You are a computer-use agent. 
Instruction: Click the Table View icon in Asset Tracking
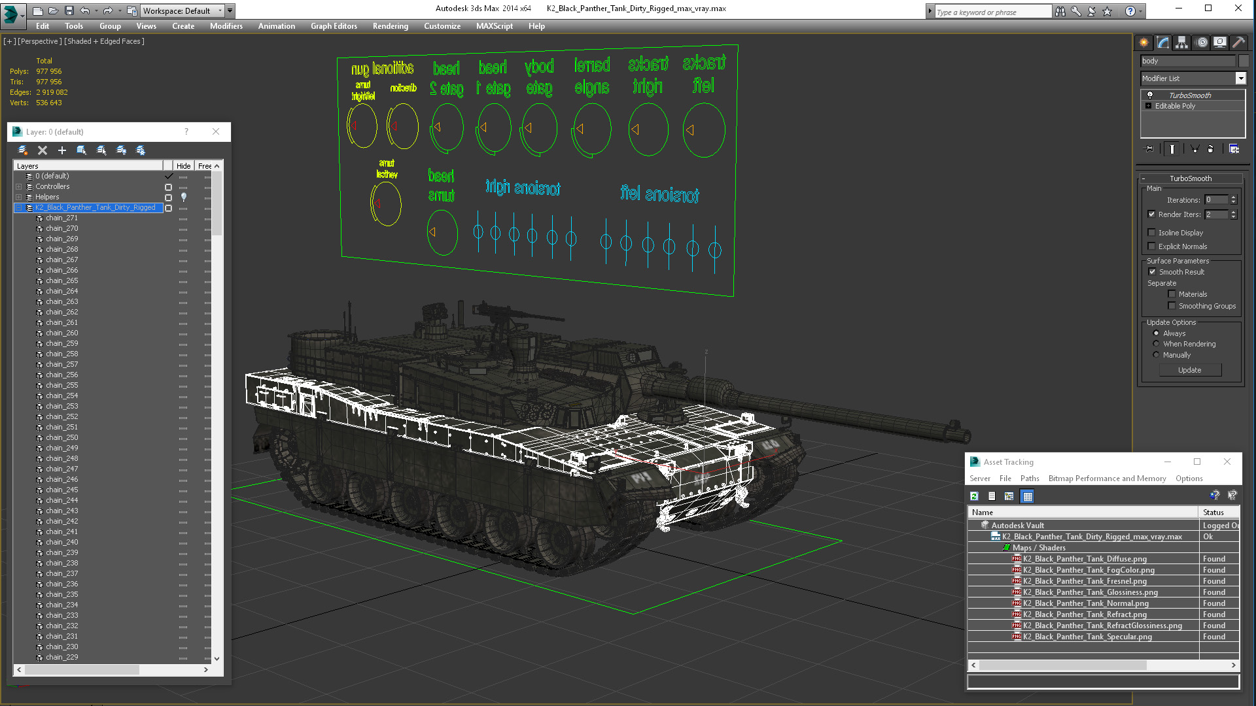click(1028, 496)
